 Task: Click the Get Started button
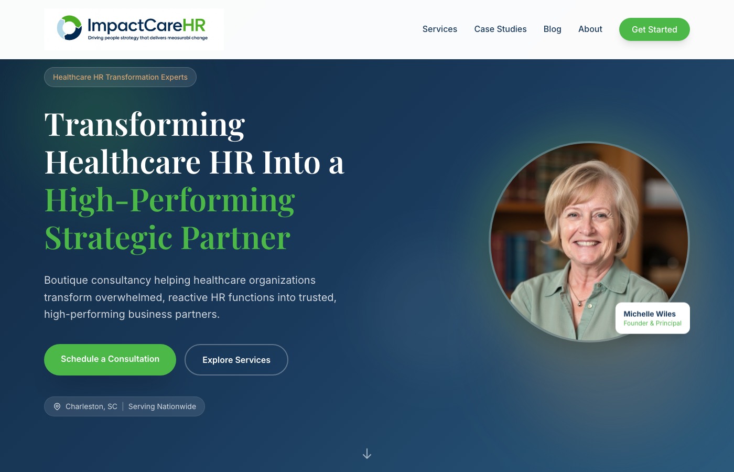(x=654, y=29)
